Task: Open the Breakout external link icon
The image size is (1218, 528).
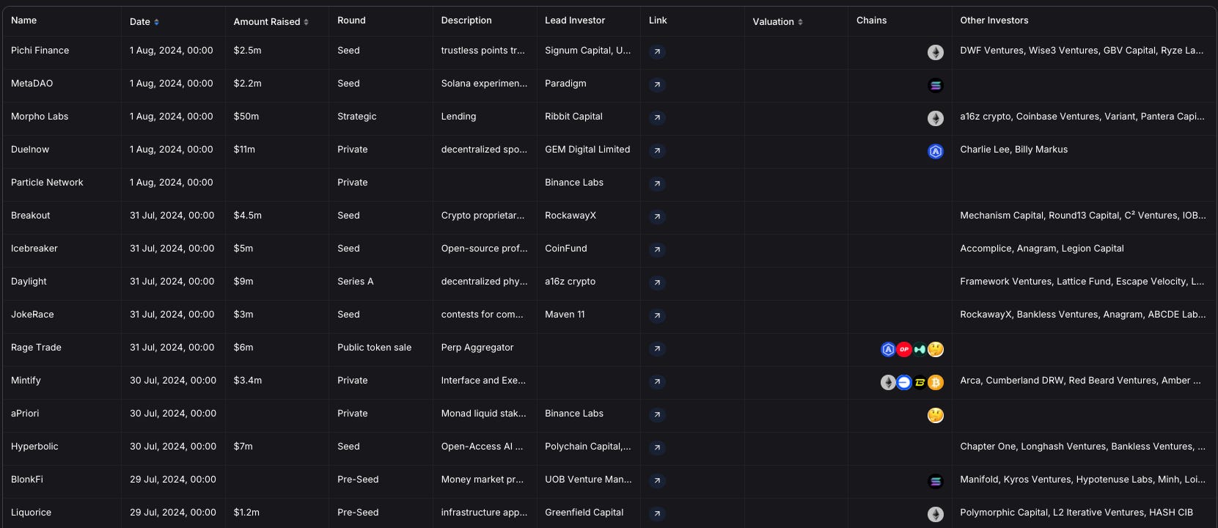Action: click(x=658, y=216)
